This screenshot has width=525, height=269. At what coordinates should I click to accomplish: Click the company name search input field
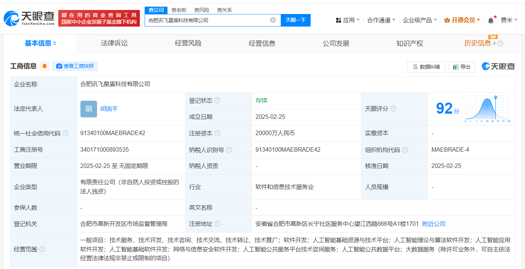[x=207, y=20]
